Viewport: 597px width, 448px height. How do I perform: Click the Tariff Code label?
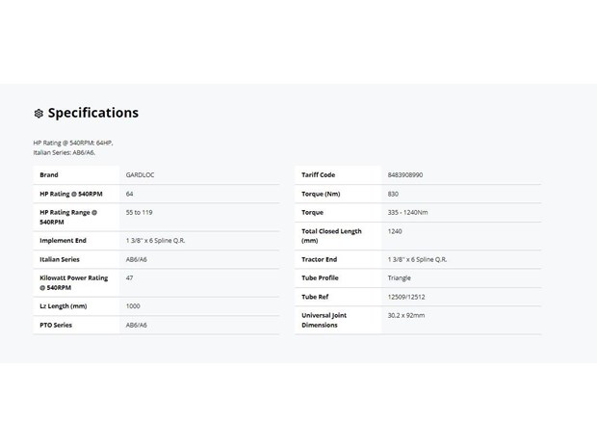click(319, 174)
